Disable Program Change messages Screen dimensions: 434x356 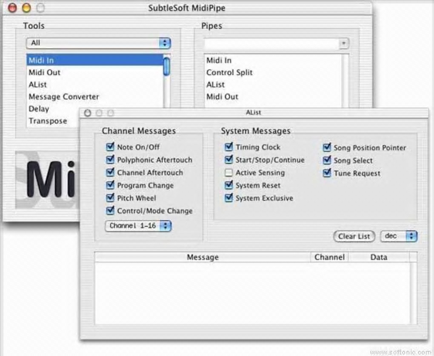pyautogui.click(x=110, y=185)
